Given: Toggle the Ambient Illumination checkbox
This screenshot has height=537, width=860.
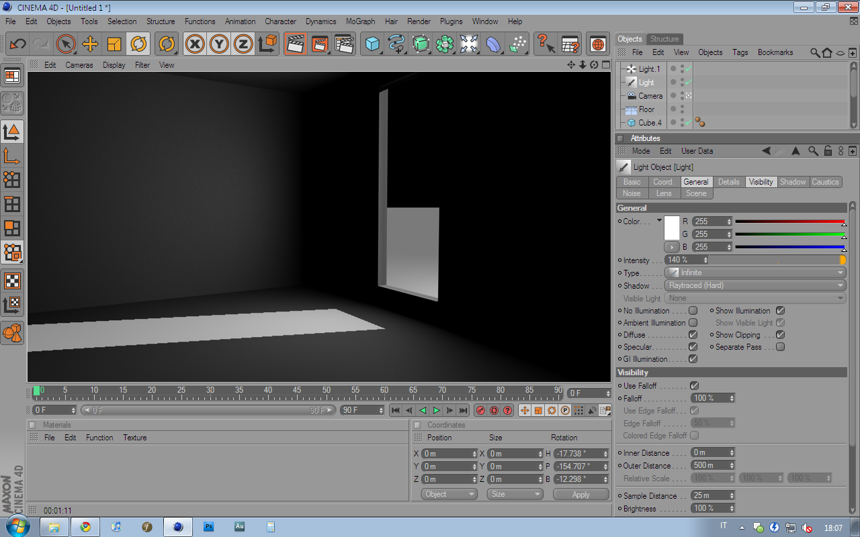Looking at the screenshot, I should [693, 323].
